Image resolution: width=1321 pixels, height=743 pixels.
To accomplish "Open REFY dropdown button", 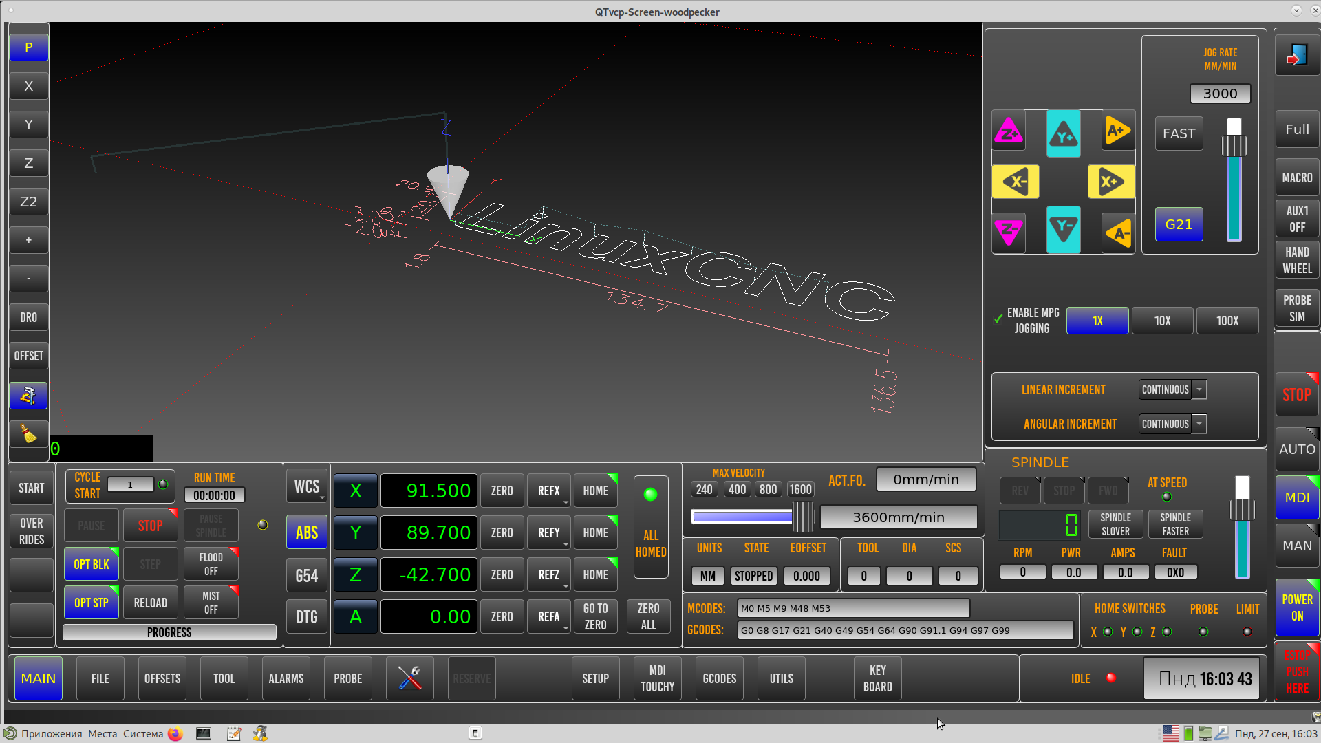I will (x=549, y=533).
